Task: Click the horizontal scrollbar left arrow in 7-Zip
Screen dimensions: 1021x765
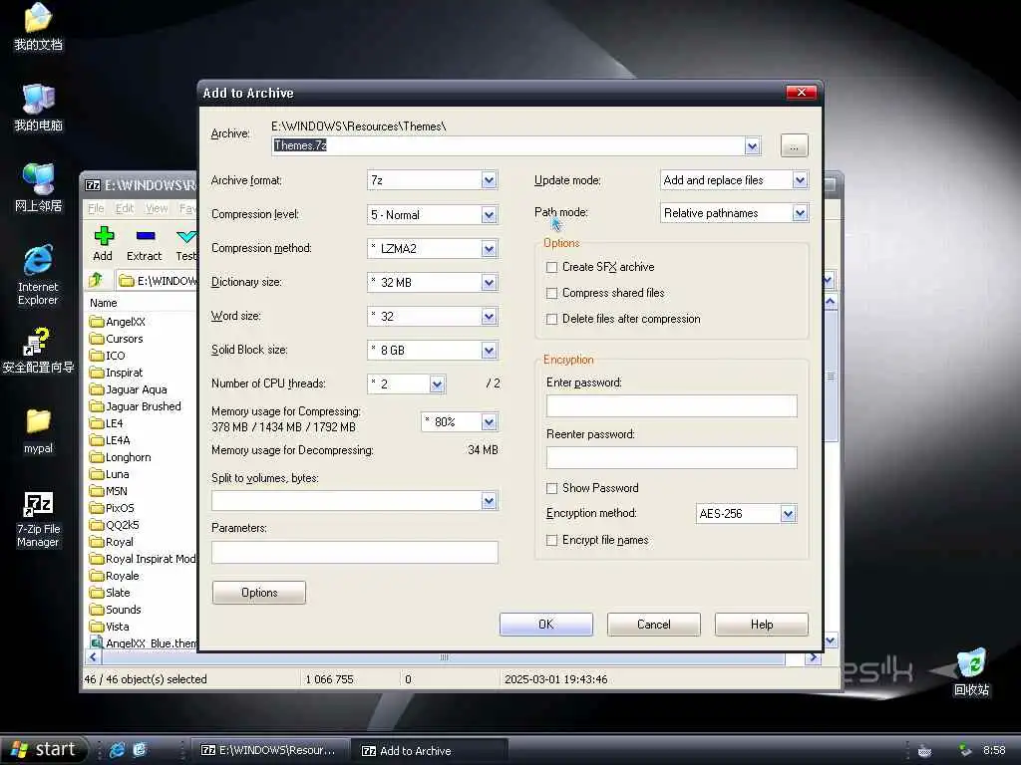Action: point(93,657)
